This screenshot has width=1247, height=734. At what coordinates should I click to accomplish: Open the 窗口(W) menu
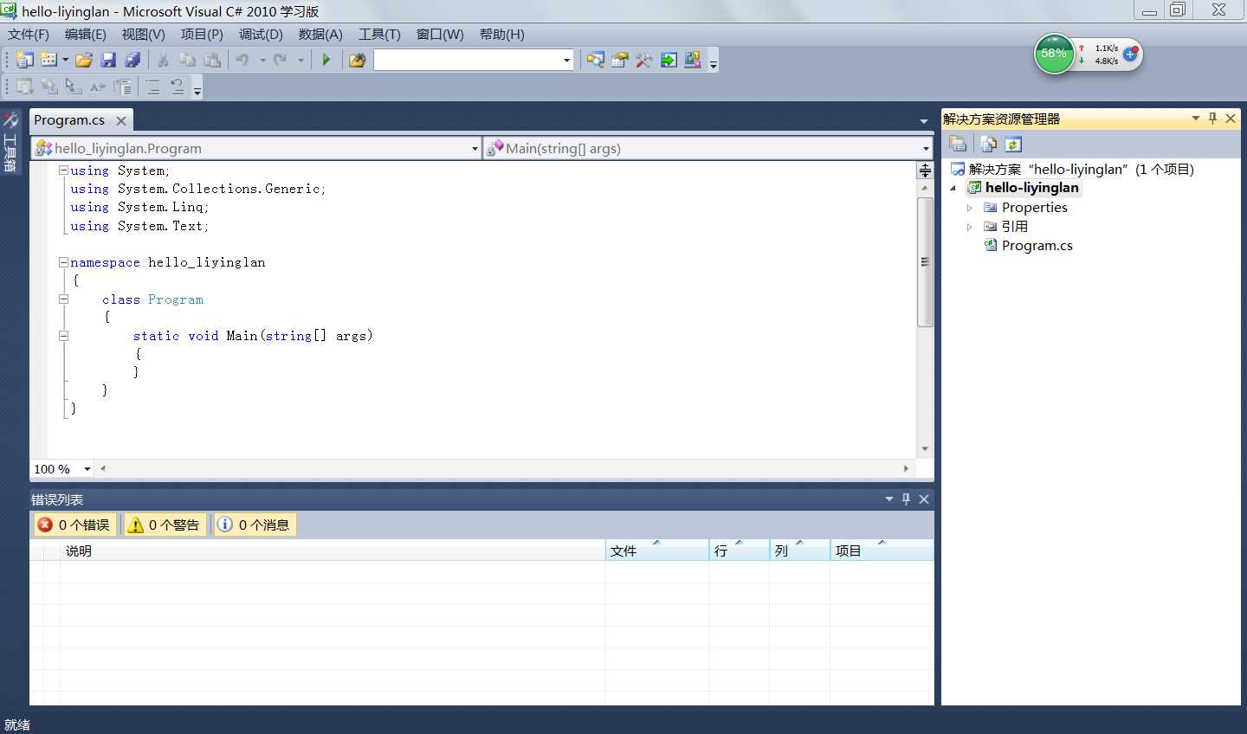(x=440, y=35)
